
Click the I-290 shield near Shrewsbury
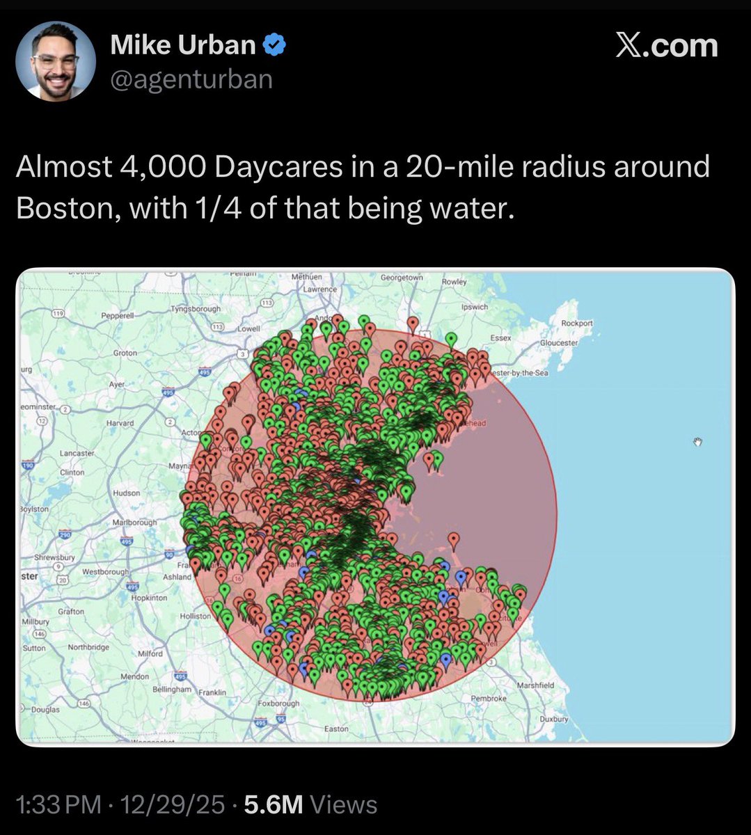65,535
